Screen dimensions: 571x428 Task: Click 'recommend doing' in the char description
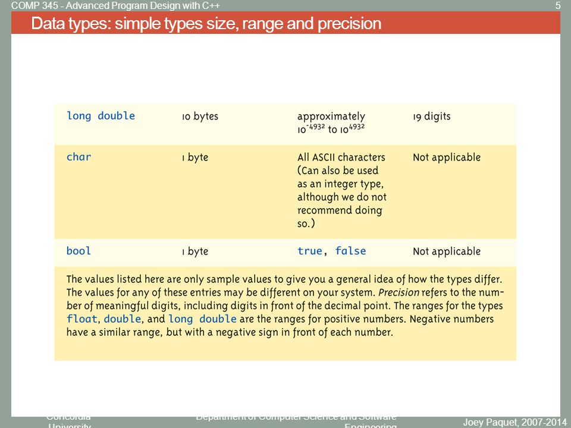pyautogui.click(x=340, y=210)
